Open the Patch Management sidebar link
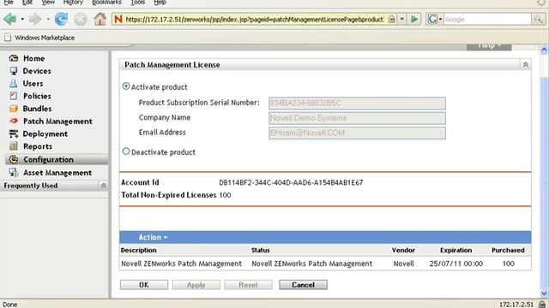Screen dimensions: 549x308 (x=57, y=121)
